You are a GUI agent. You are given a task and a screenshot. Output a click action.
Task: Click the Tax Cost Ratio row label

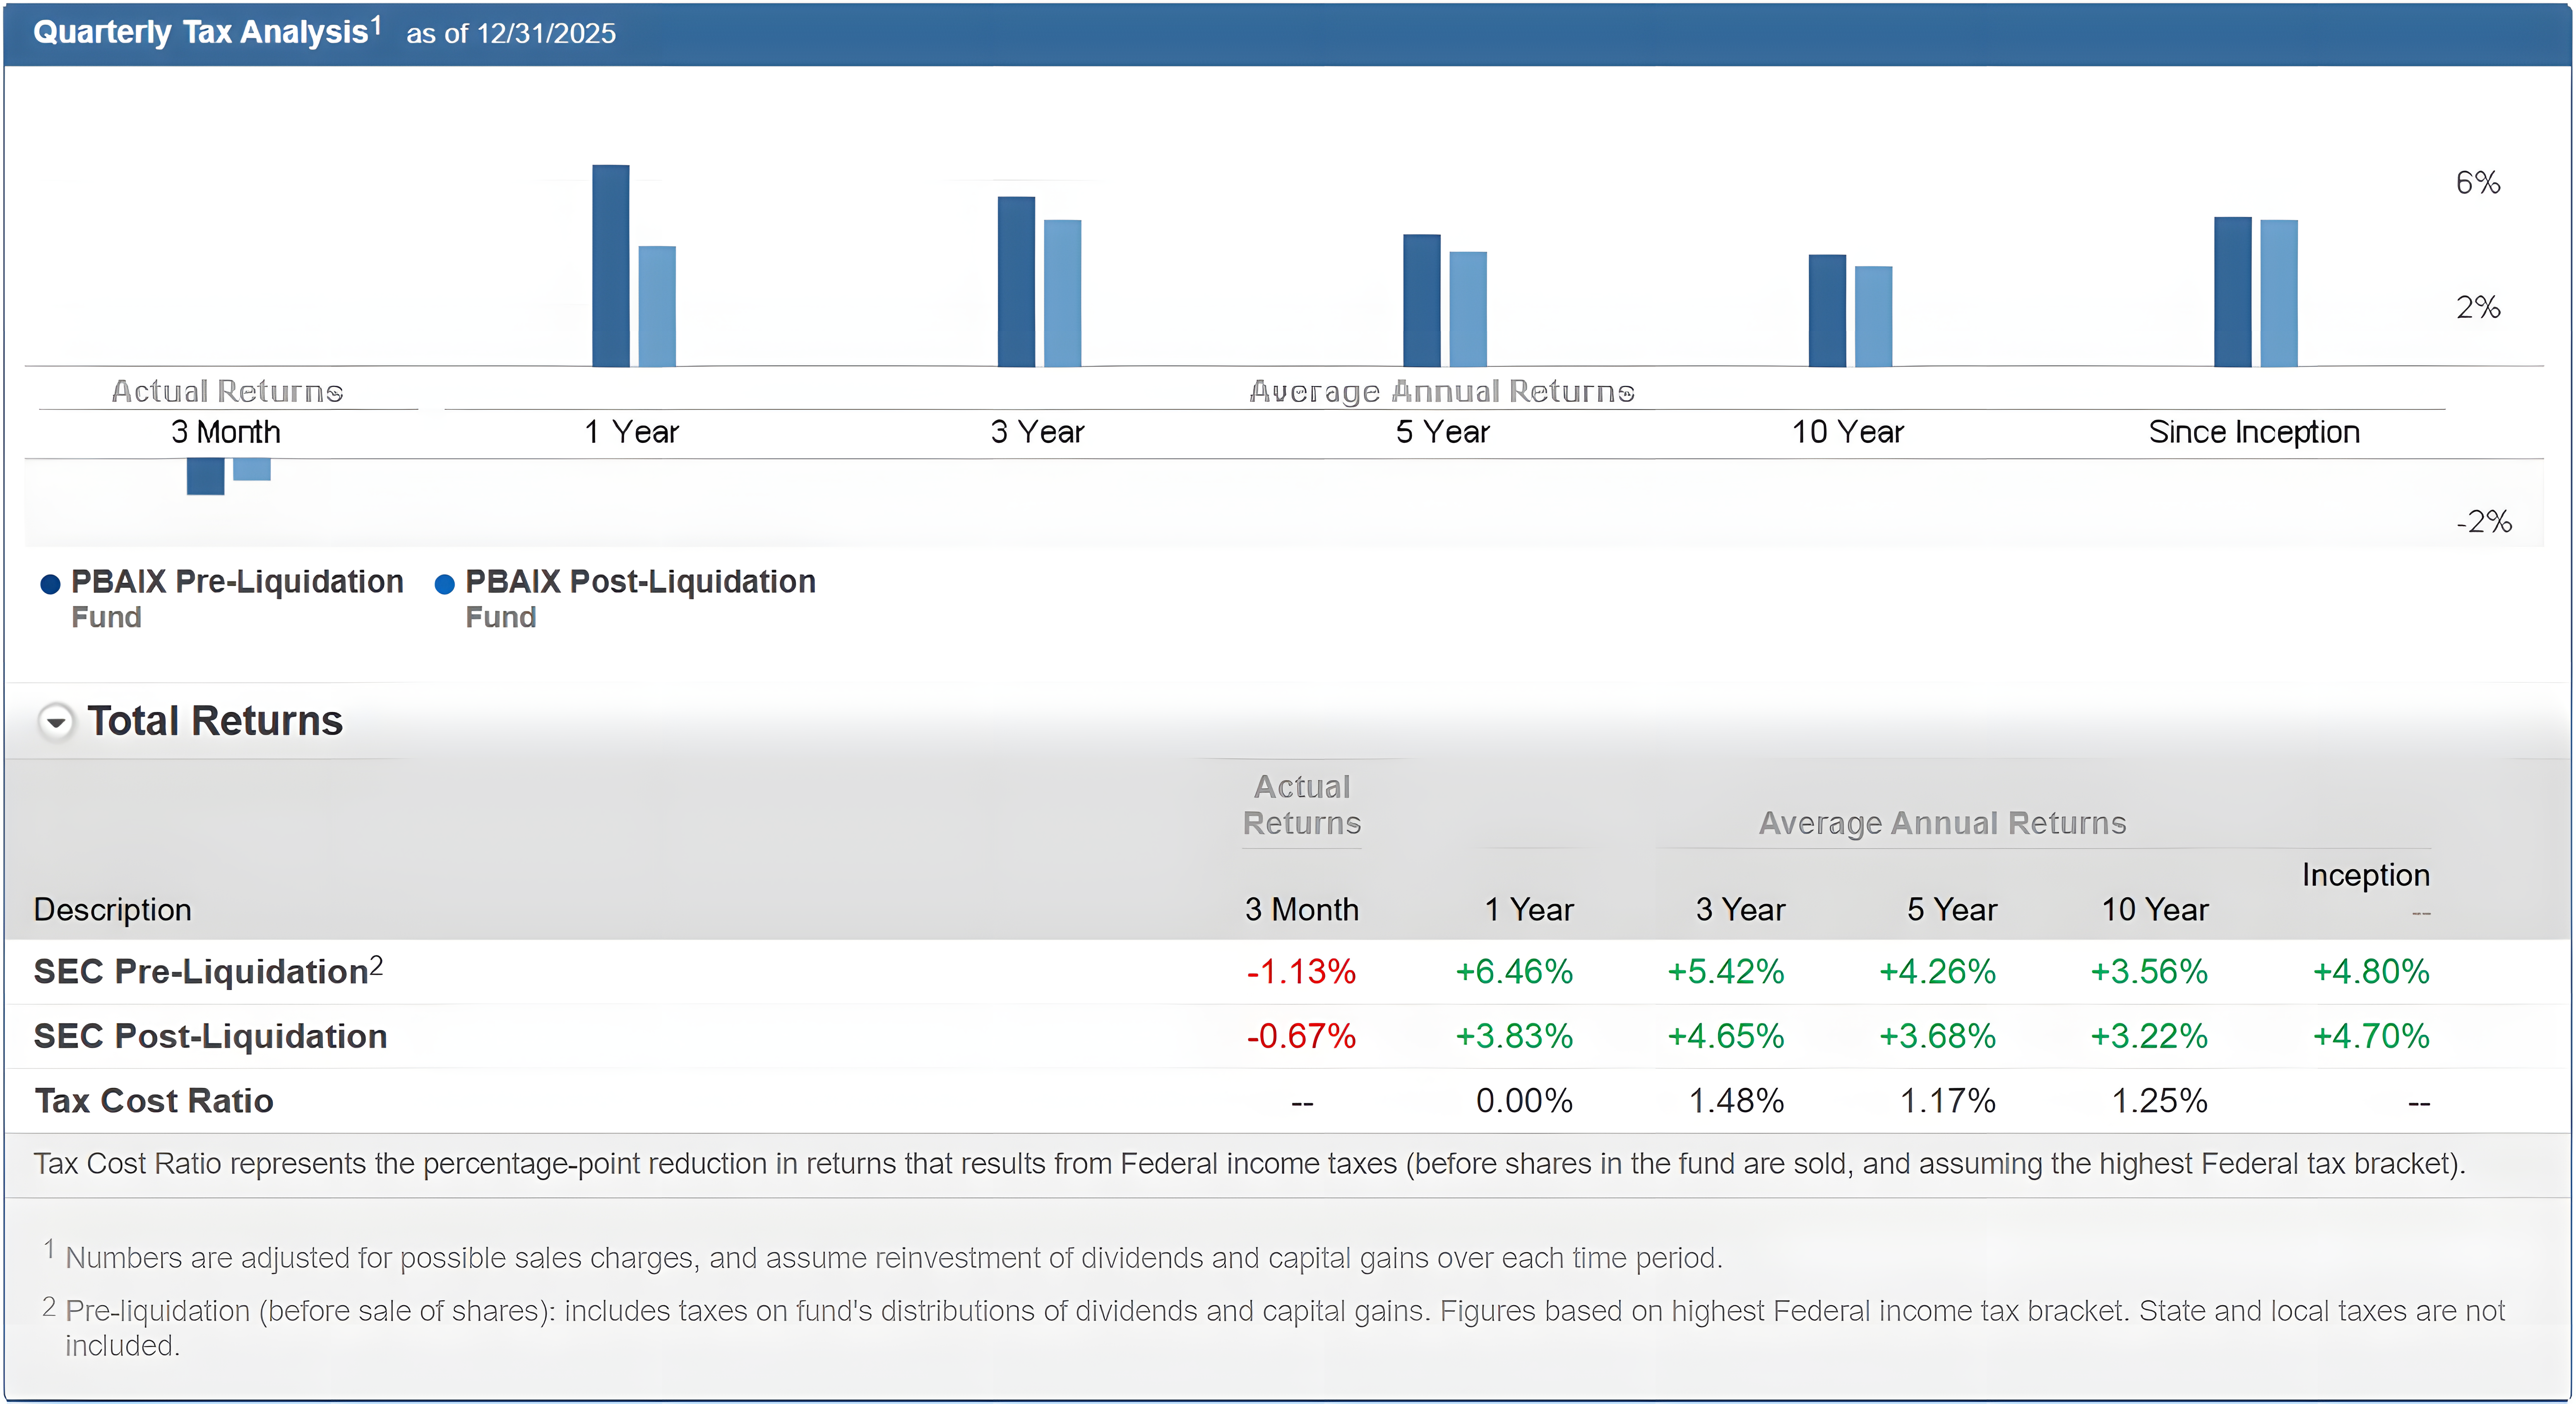tap(154, 1101)
